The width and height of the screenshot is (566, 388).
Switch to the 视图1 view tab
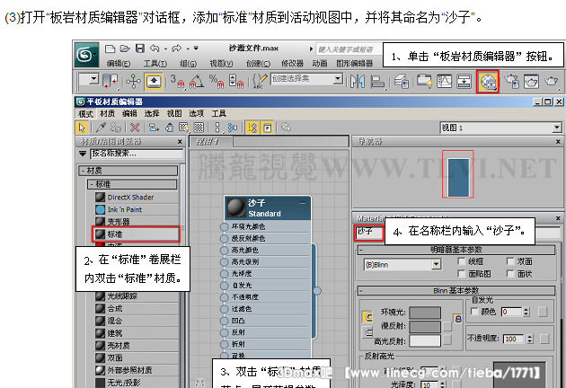pos(212,142)
